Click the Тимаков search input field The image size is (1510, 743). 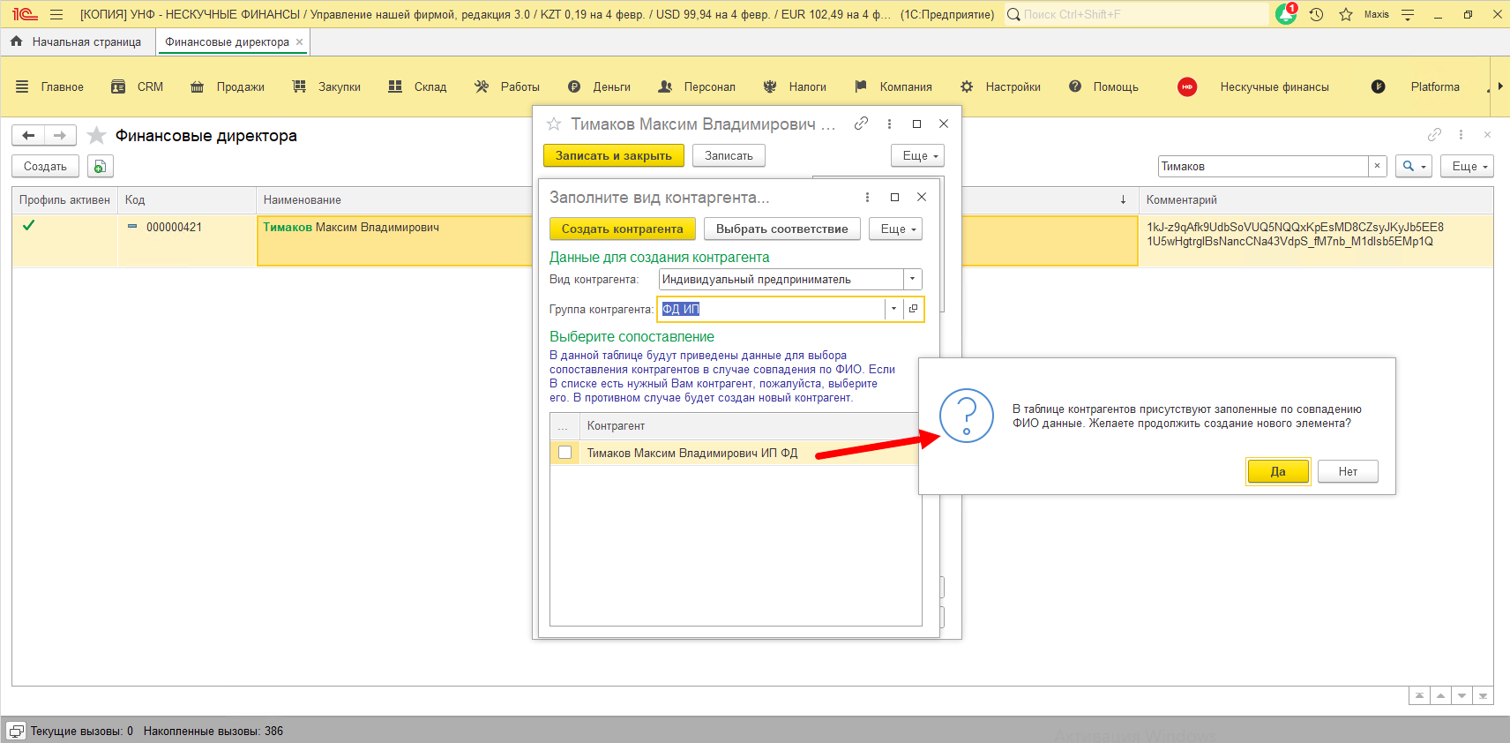pyautogui.click(x=1261, y=166)
